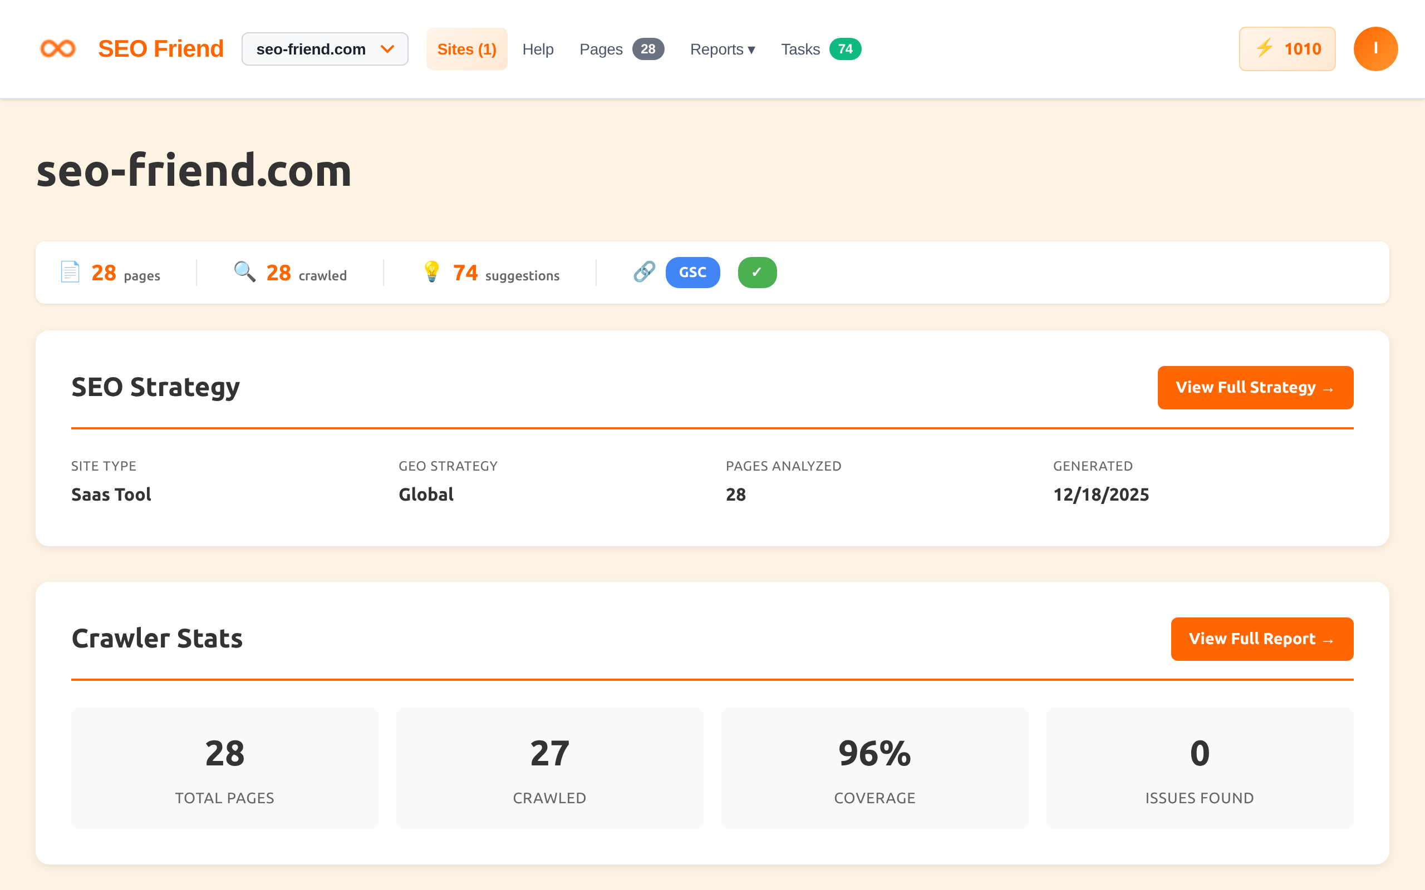The image size is (1425, 890).
Task: Open the user profile avatar
Action: pos(1376,48)
